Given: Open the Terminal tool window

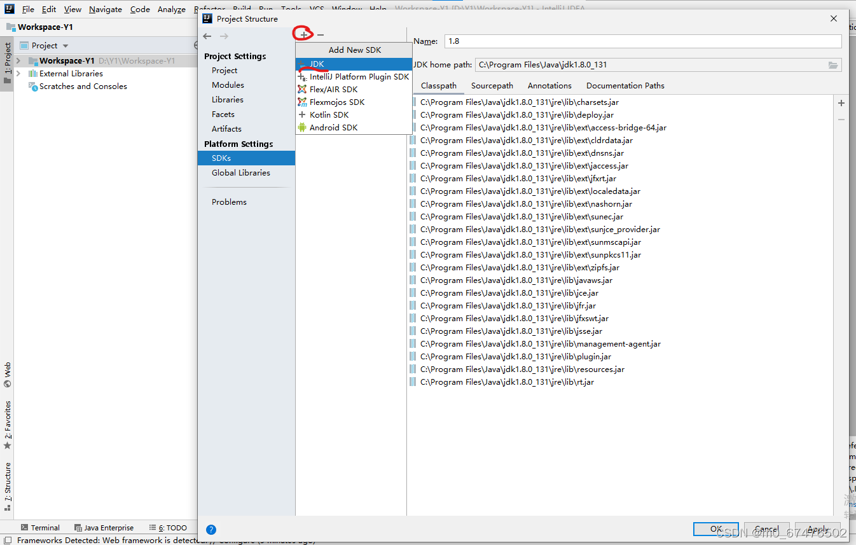Looking at the screenshot, I should [x=40, y=528].
